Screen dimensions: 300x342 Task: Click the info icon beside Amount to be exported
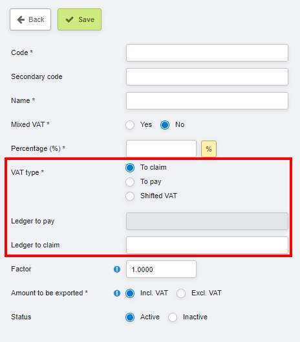[117, 293]
